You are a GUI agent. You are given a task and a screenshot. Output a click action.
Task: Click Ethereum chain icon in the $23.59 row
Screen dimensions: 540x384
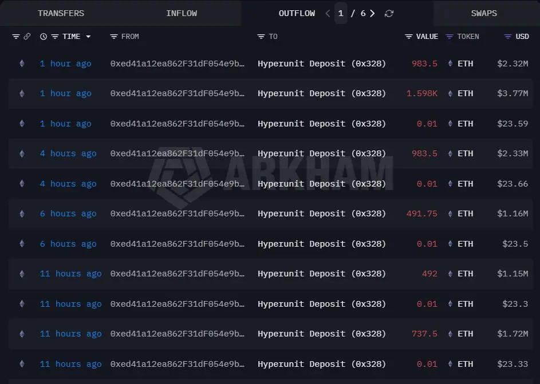click(x=22, y=124)
